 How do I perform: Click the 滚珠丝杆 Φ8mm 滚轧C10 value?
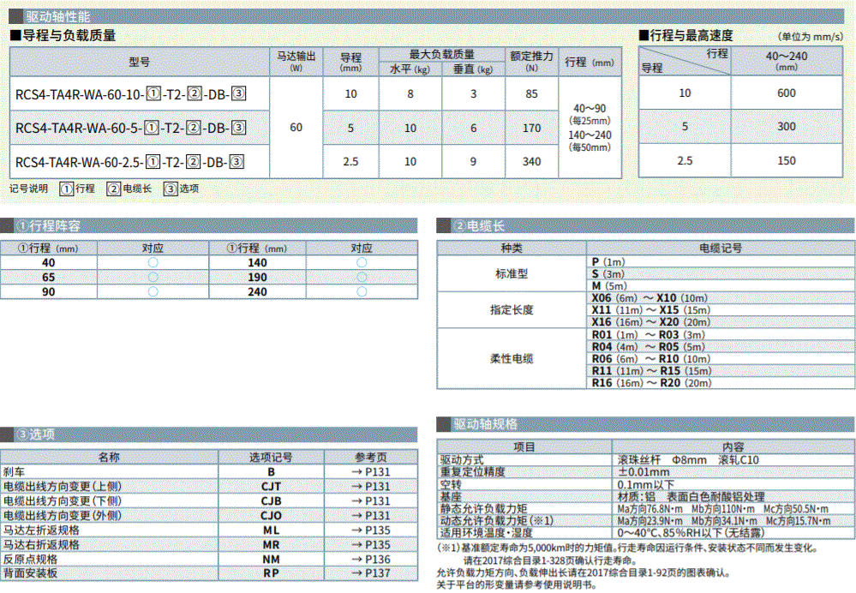click(688, 460)
